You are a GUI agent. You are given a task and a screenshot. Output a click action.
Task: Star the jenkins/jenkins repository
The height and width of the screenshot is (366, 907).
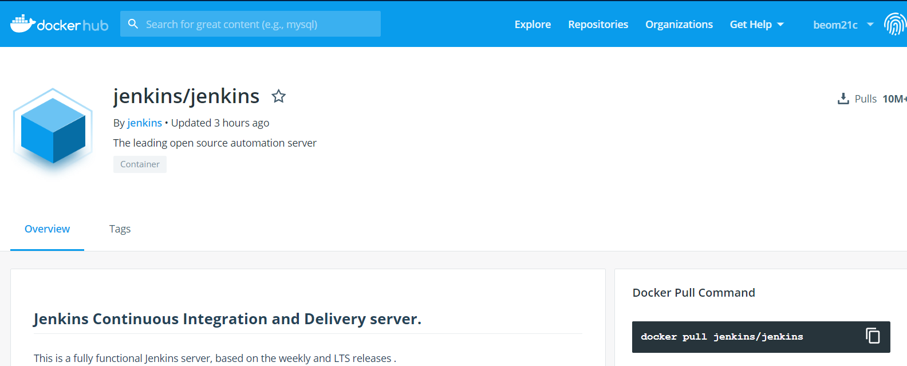(x=279, y=96)
